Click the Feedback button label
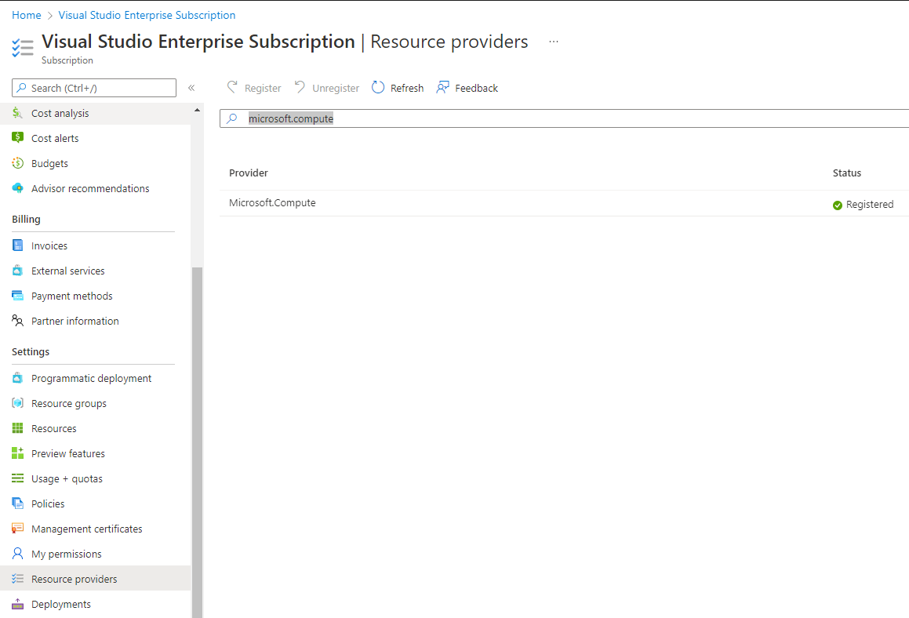 click(477, 88)
